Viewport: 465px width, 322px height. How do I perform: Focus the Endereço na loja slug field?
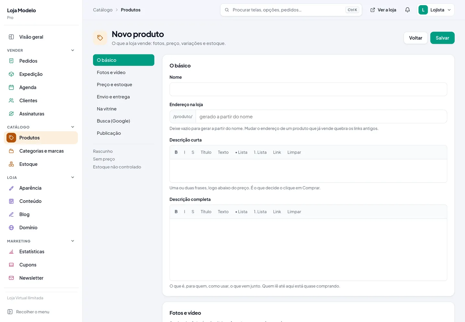[321, 117]
